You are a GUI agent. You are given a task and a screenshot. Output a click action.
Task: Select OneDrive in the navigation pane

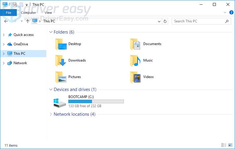(x=21, y=44)
